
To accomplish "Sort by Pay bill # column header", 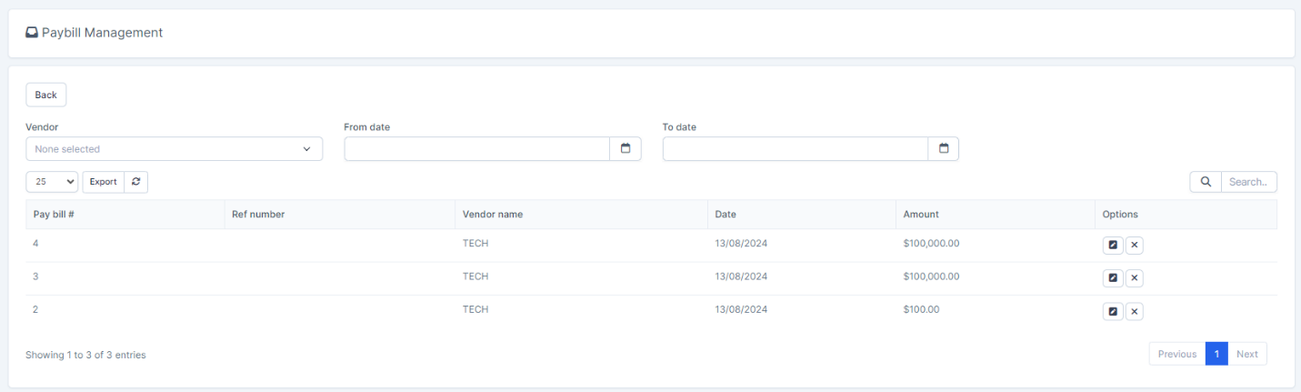I will pos(125,215).
